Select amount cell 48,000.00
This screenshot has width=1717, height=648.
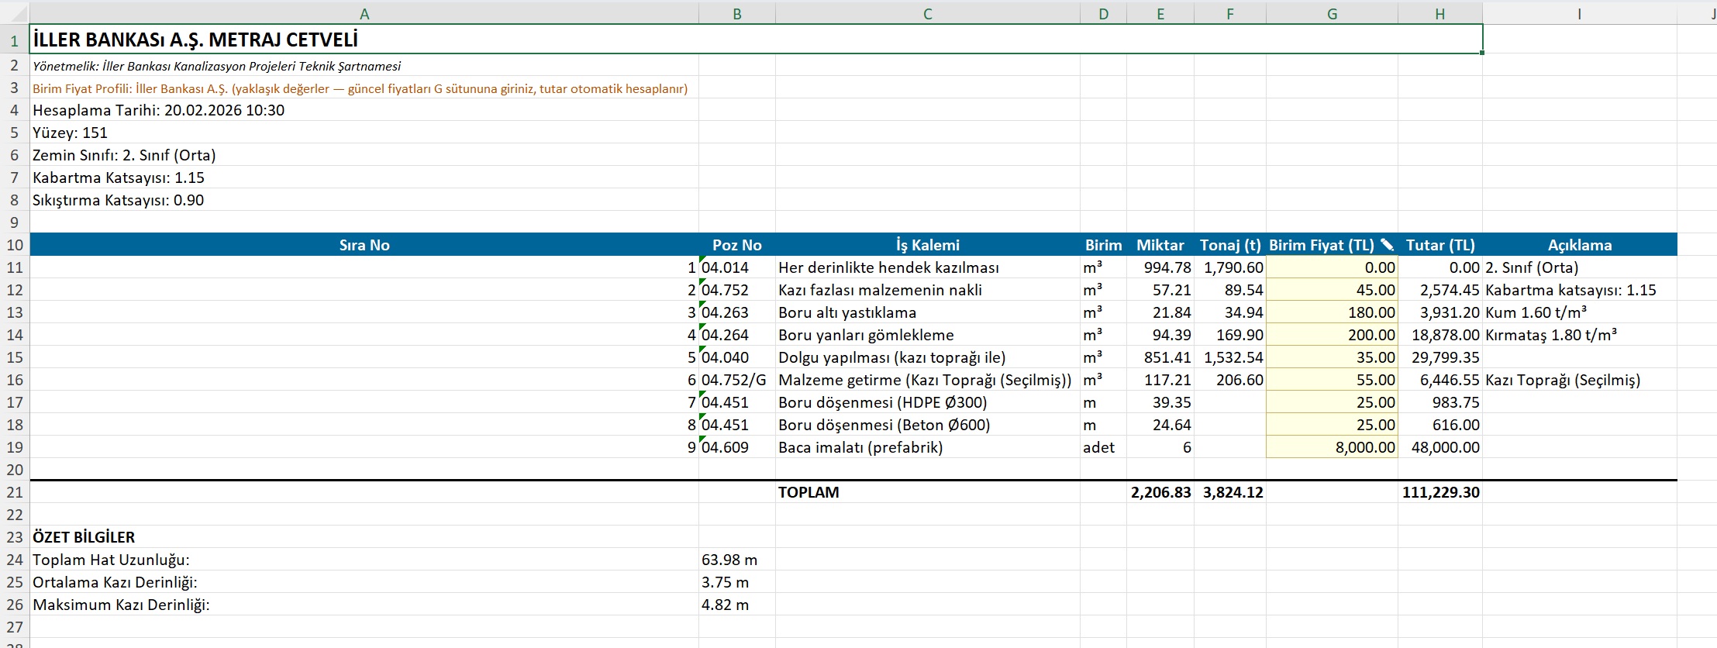[x=1439, y=447]
